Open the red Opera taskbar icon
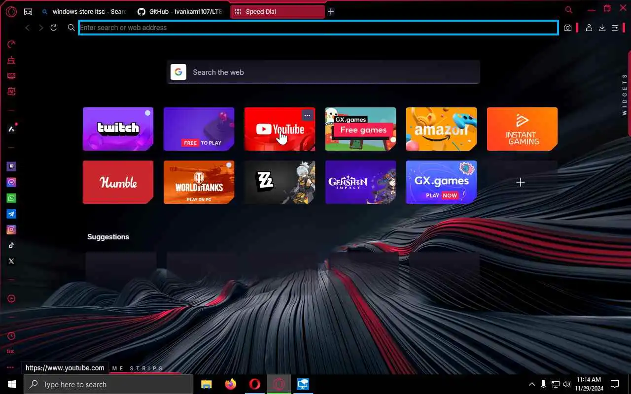The width and height of the screenshot is (631, 394). click(255, 384)
